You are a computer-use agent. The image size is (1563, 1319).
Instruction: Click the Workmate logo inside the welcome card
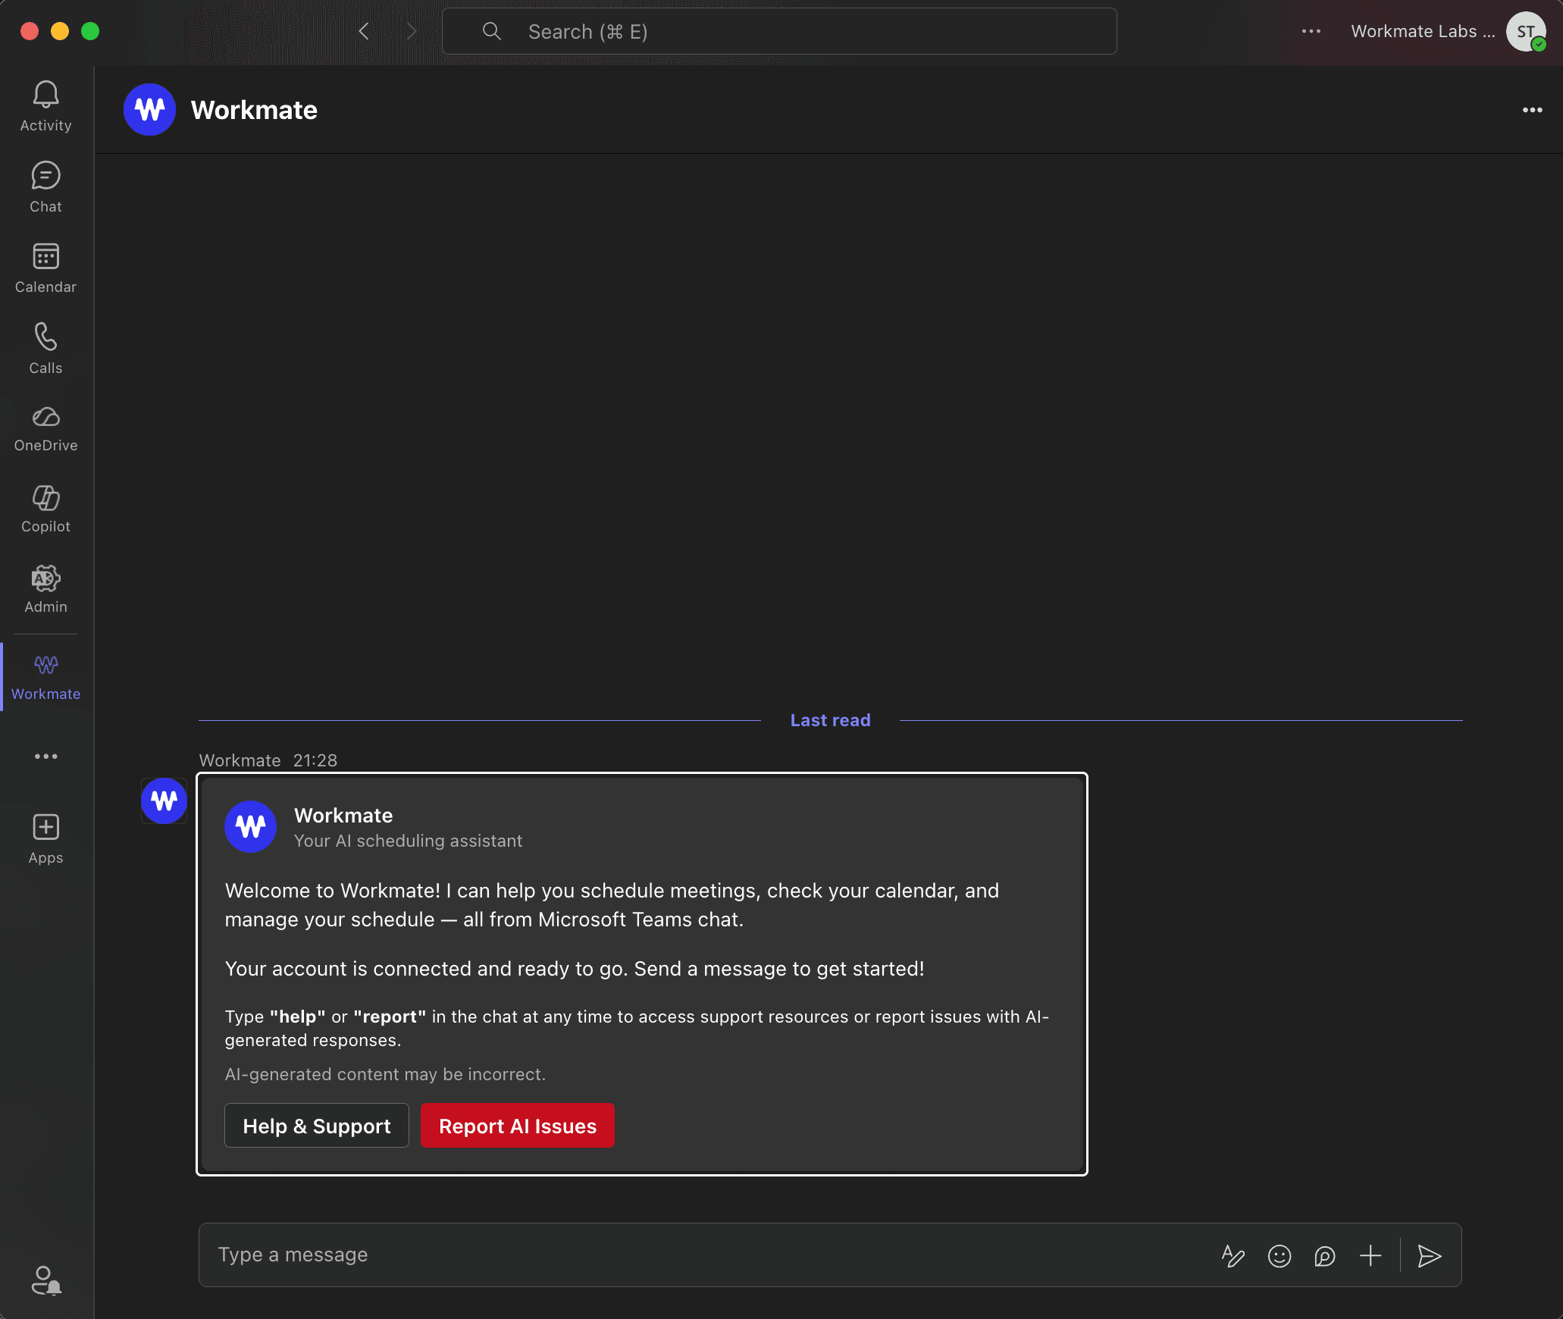pyautogui.click(x=250, y=827)
